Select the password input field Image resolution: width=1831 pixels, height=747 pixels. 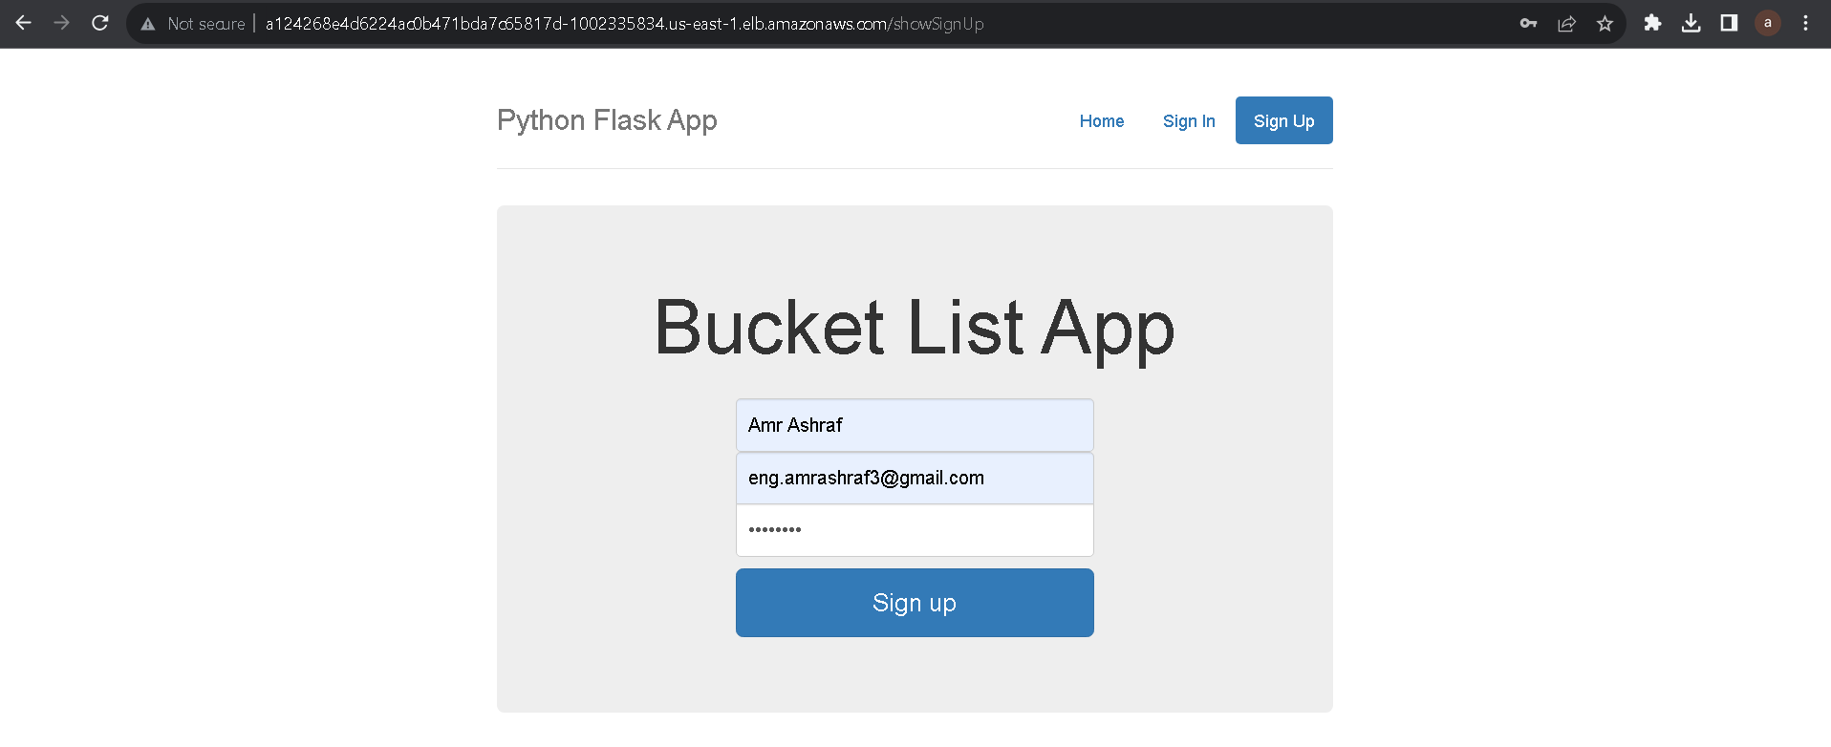pyautogui.click(x=914, y=529)
